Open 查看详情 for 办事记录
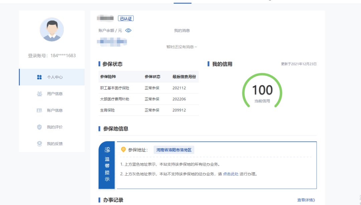The image size is (361, 205). coord(306,200)
